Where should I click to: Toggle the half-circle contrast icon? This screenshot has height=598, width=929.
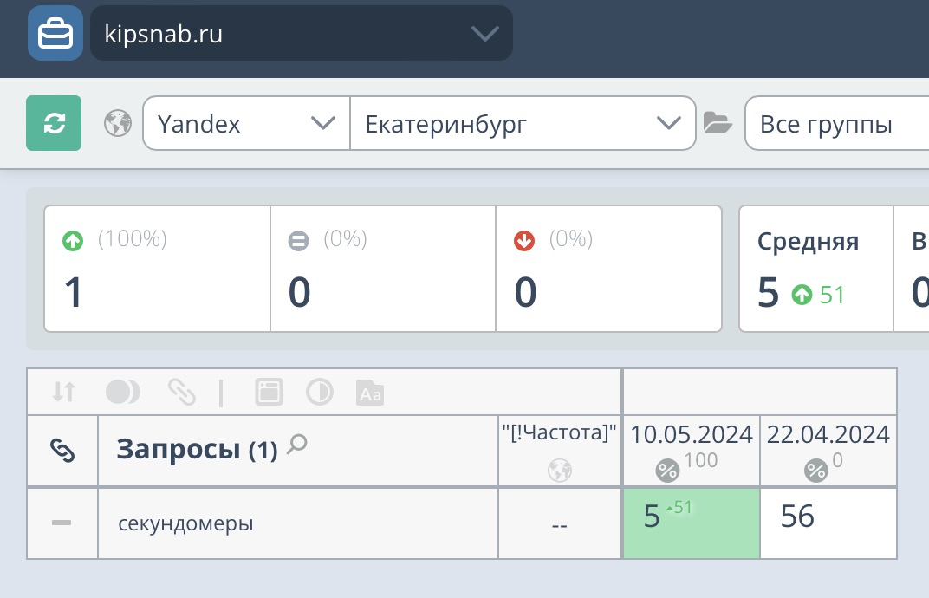pos(320,393)
